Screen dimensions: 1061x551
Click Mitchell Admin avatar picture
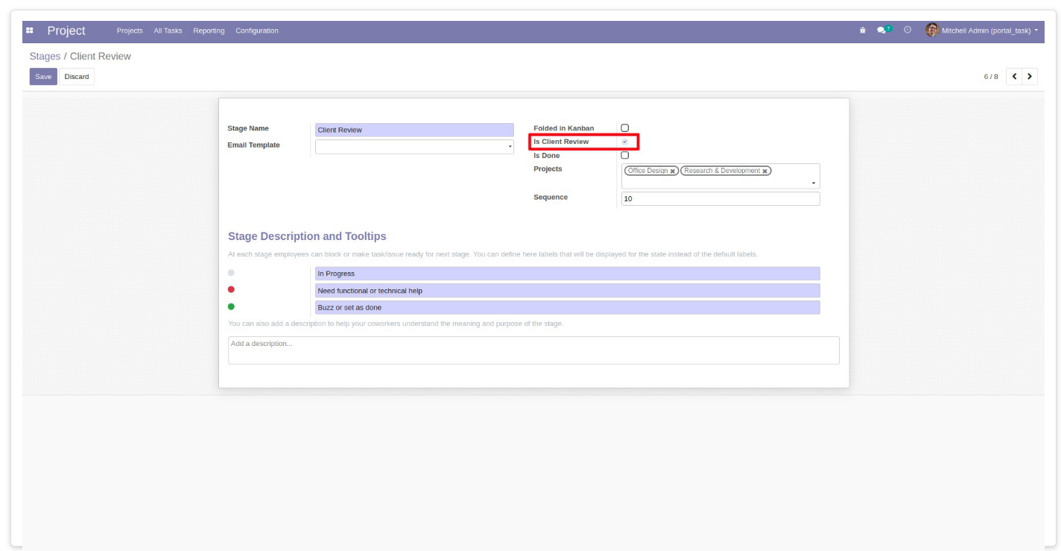pos(931,31)
